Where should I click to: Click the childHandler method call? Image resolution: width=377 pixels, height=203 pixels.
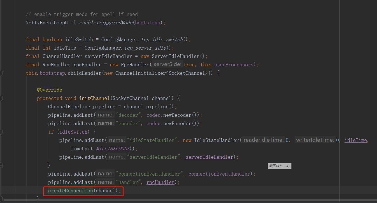[x=85, y=73]
